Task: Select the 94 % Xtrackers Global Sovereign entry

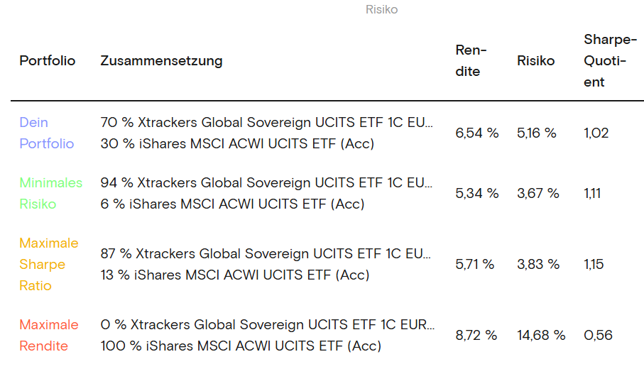Action: 266,182
